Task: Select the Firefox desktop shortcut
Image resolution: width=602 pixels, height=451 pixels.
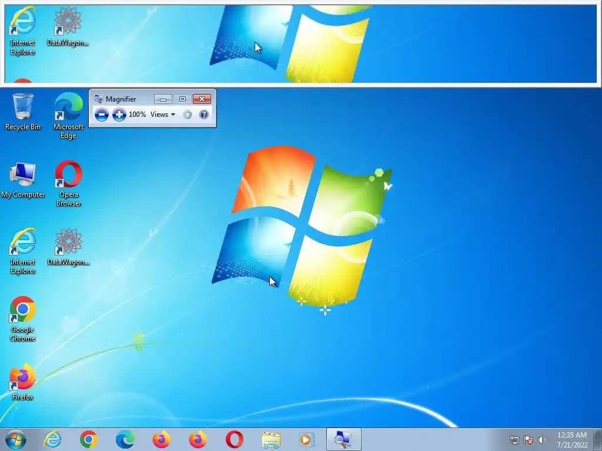Action: (x=23, y=382)
